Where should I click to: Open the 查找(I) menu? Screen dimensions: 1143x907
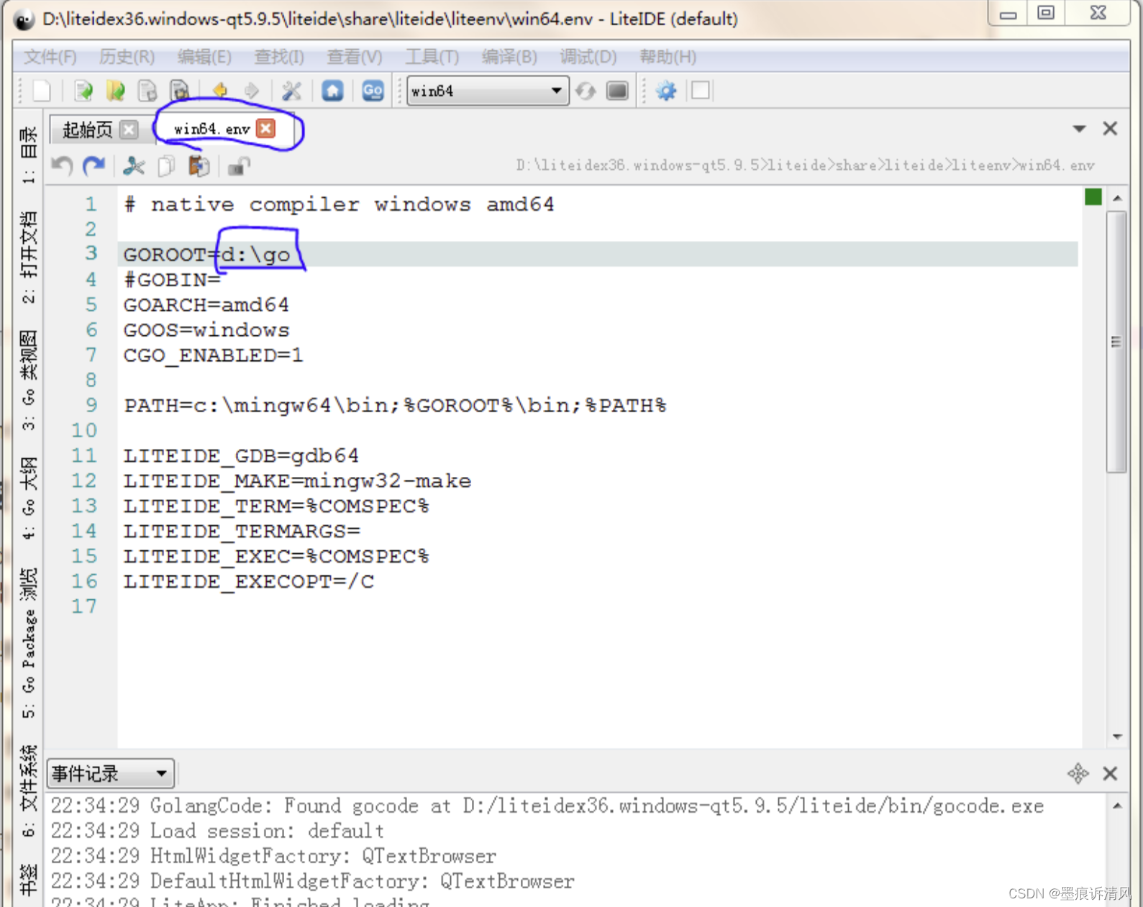pos(279,57)
